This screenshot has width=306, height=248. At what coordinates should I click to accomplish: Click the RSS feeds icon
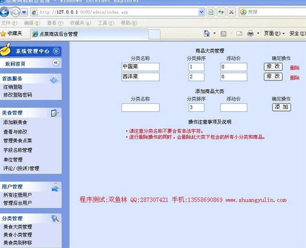pos(223,34)
